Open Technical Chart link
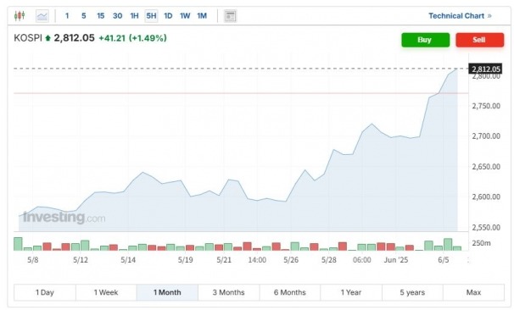The height and width of the screenshot is (310, 514). pos(460,16)
